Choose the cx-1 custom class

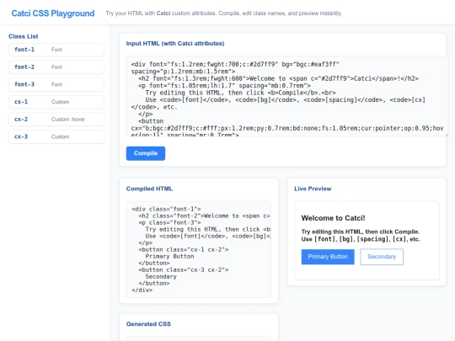click(56, 102)
